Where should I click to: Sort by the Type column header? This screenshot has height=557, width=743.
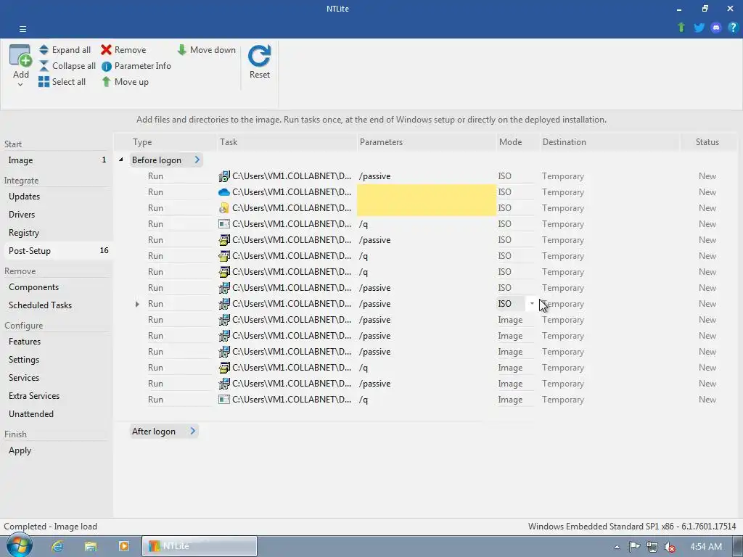pyautogui.click(x=165, y=142)
